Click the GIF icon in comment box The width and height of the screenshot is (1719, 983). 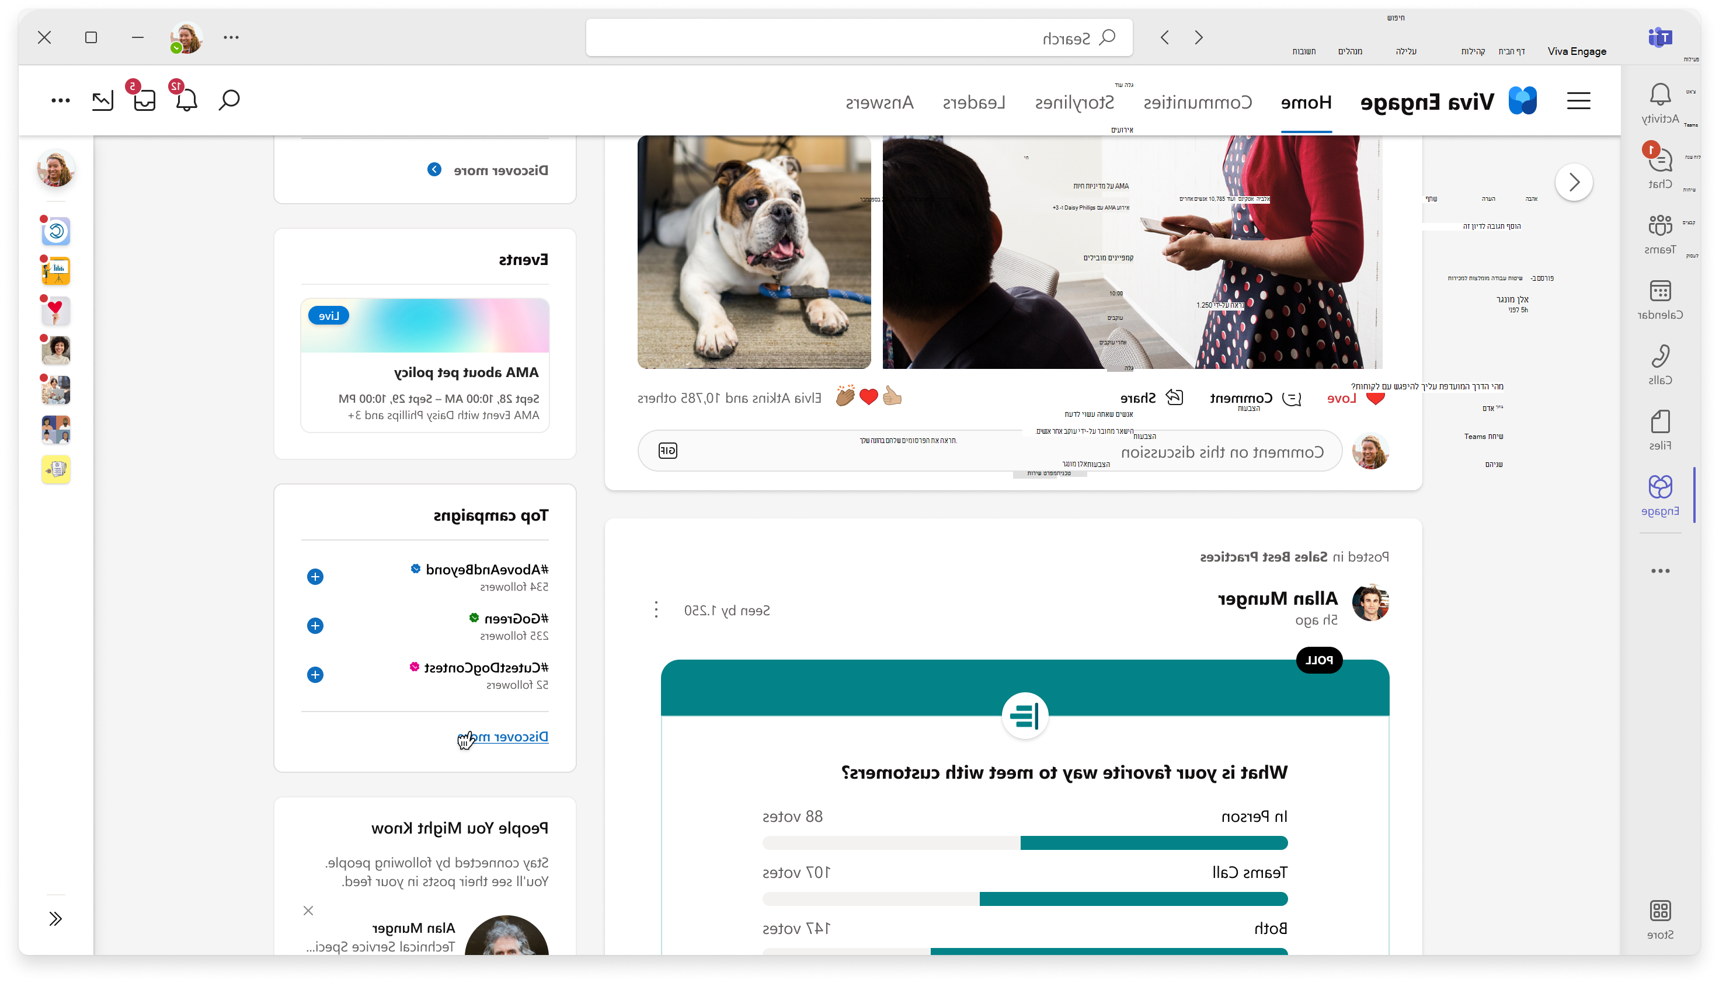(x=667, y=450)
